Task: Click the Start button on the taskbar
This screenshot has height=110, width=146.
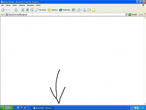Action: (7, 108)
